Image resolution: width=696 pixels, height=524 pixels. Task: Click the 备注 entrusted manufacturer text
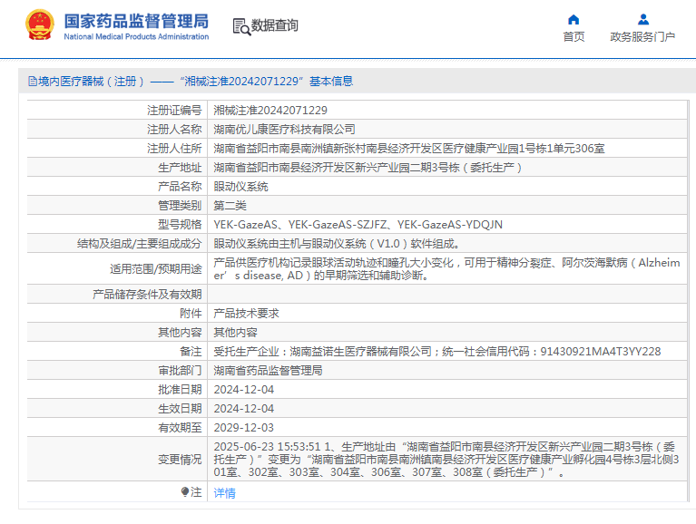click(x=437, y=352)
